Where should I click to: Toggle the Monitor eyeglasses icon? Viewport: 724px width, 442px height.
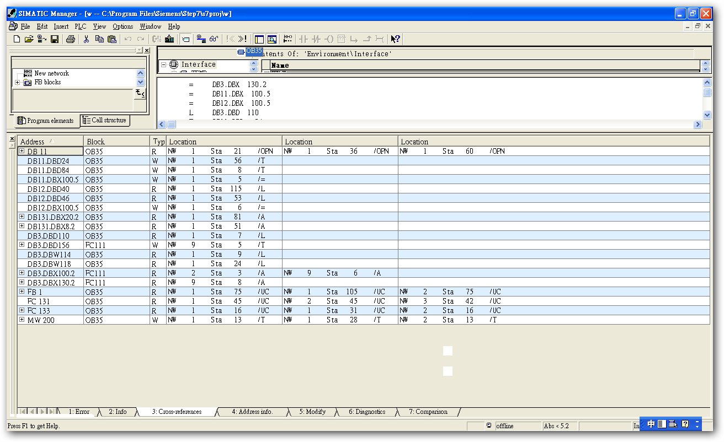[x=214, y=39]
